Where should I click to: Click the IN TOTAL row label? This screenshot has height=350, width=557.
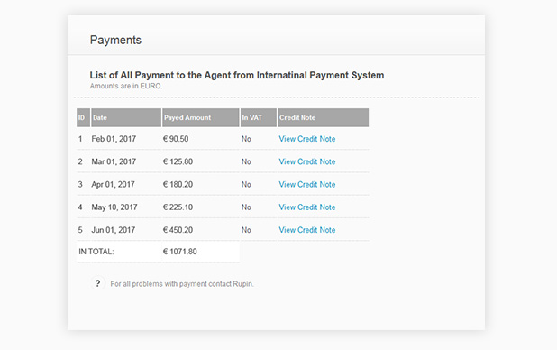(x=96, y=252)
